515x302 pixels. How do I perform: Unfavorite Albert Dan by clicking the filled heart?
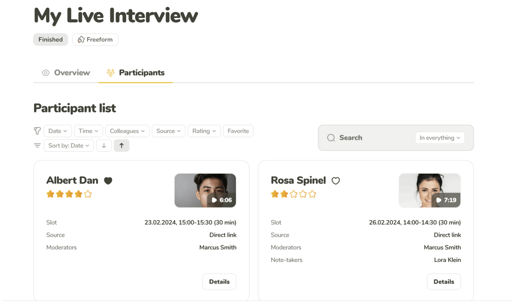point(108,181)
